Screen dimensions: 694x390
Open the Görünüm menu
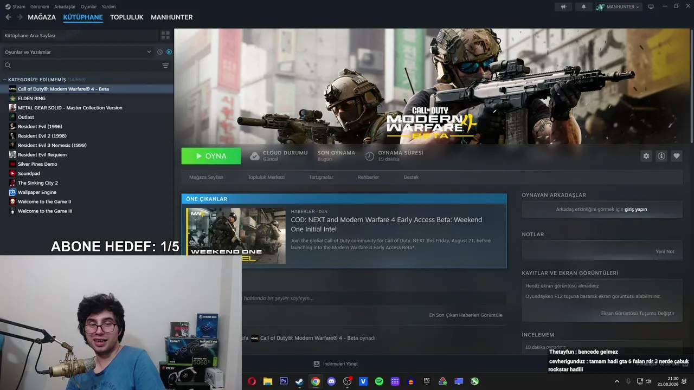(x=40, y=6)
